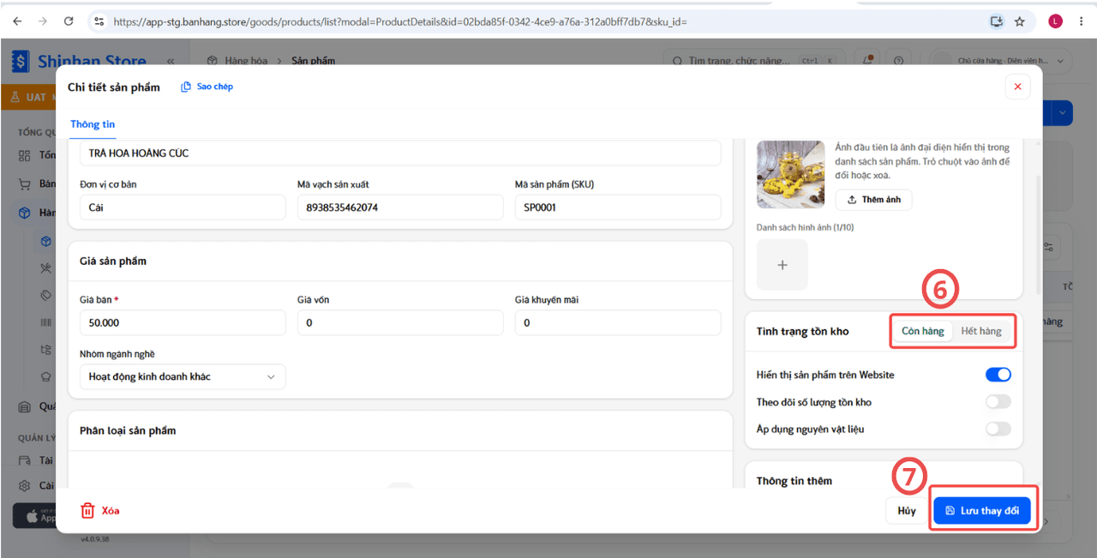This screenshot has height=558, width=1097.
Task: Click the product photo thumbnail
Action: point(791,175)
